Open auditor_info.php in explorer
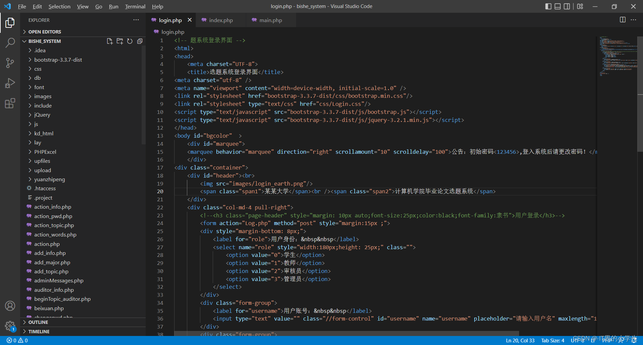This screenshot has width=643, height=345. [x=83, y=290]
